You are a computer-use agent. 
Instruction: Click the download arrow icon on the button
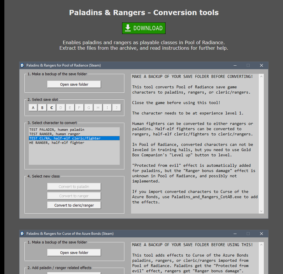coord(128,28)
